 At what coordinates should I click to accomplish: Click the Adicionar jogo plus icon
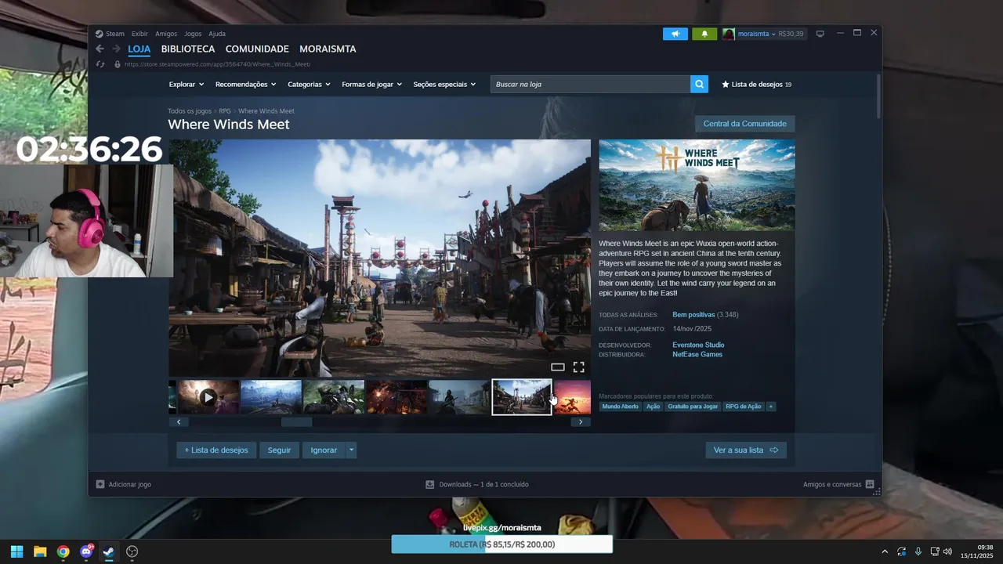(100, 484)
